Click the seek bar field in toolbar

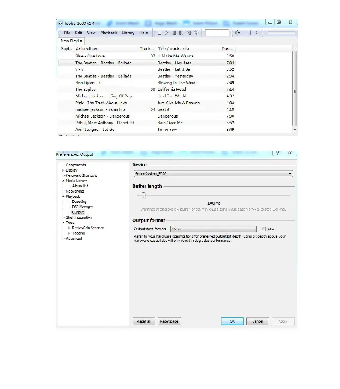pyautogui.click(x=217, y=33)
